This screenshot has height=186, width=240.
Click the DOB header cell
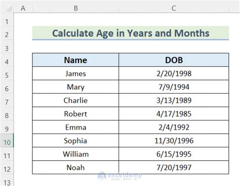click(x=174, y=60)
